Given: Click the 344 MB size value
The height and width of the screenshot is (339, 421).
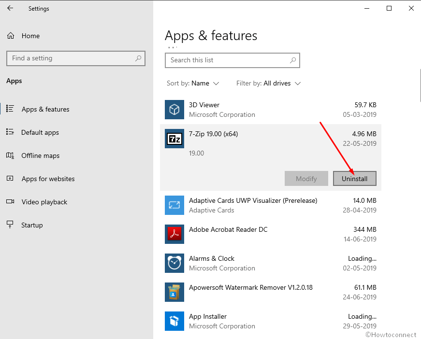Looking at the screenshot, I should (x=365, y=229).
